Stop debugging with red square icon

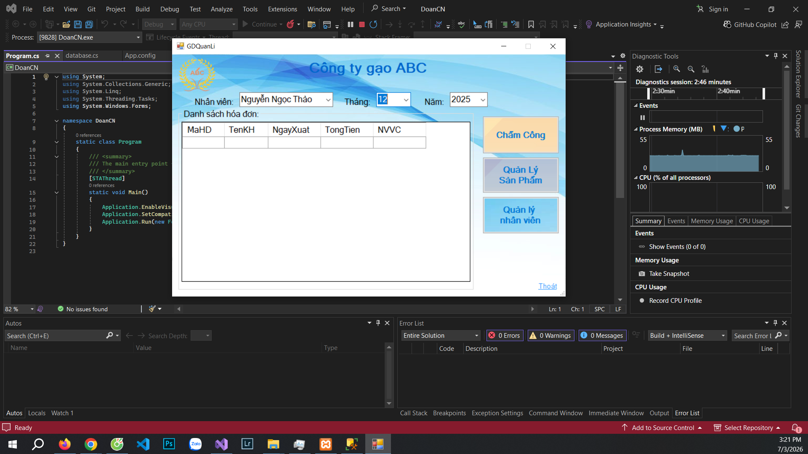(362, 24)
